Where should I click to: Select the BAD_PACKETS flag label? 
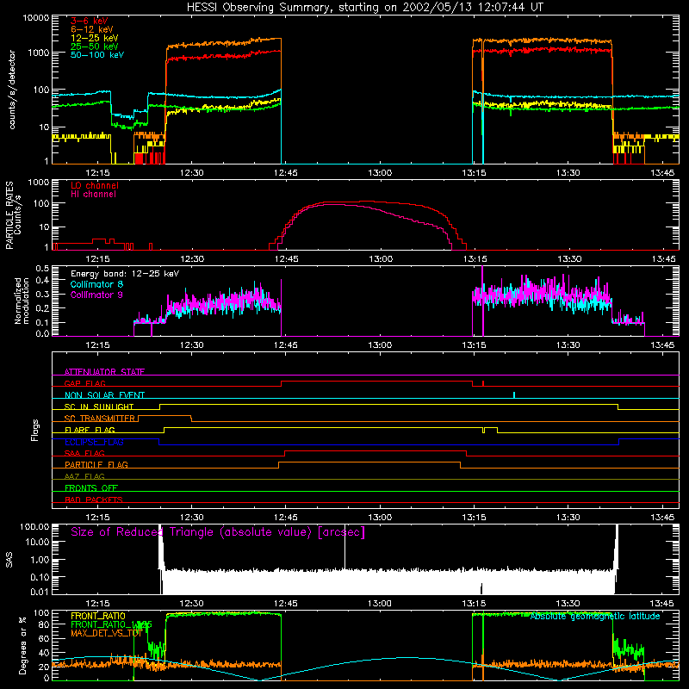point(94,500)
